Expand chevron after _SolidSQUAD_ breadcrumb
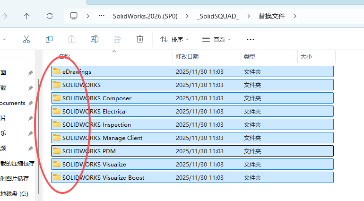The width and height of the screenshot is (364, 201). coord(249,16)
